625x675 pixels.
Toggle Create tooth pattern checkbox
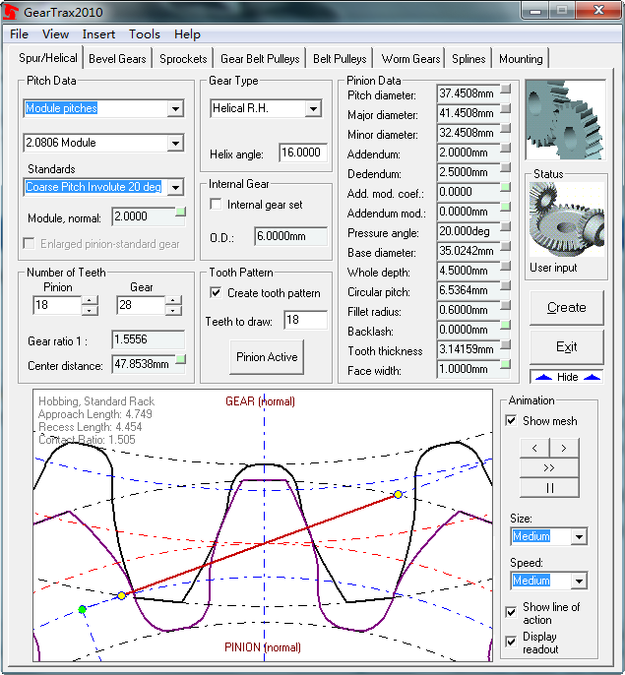[216, 293]
